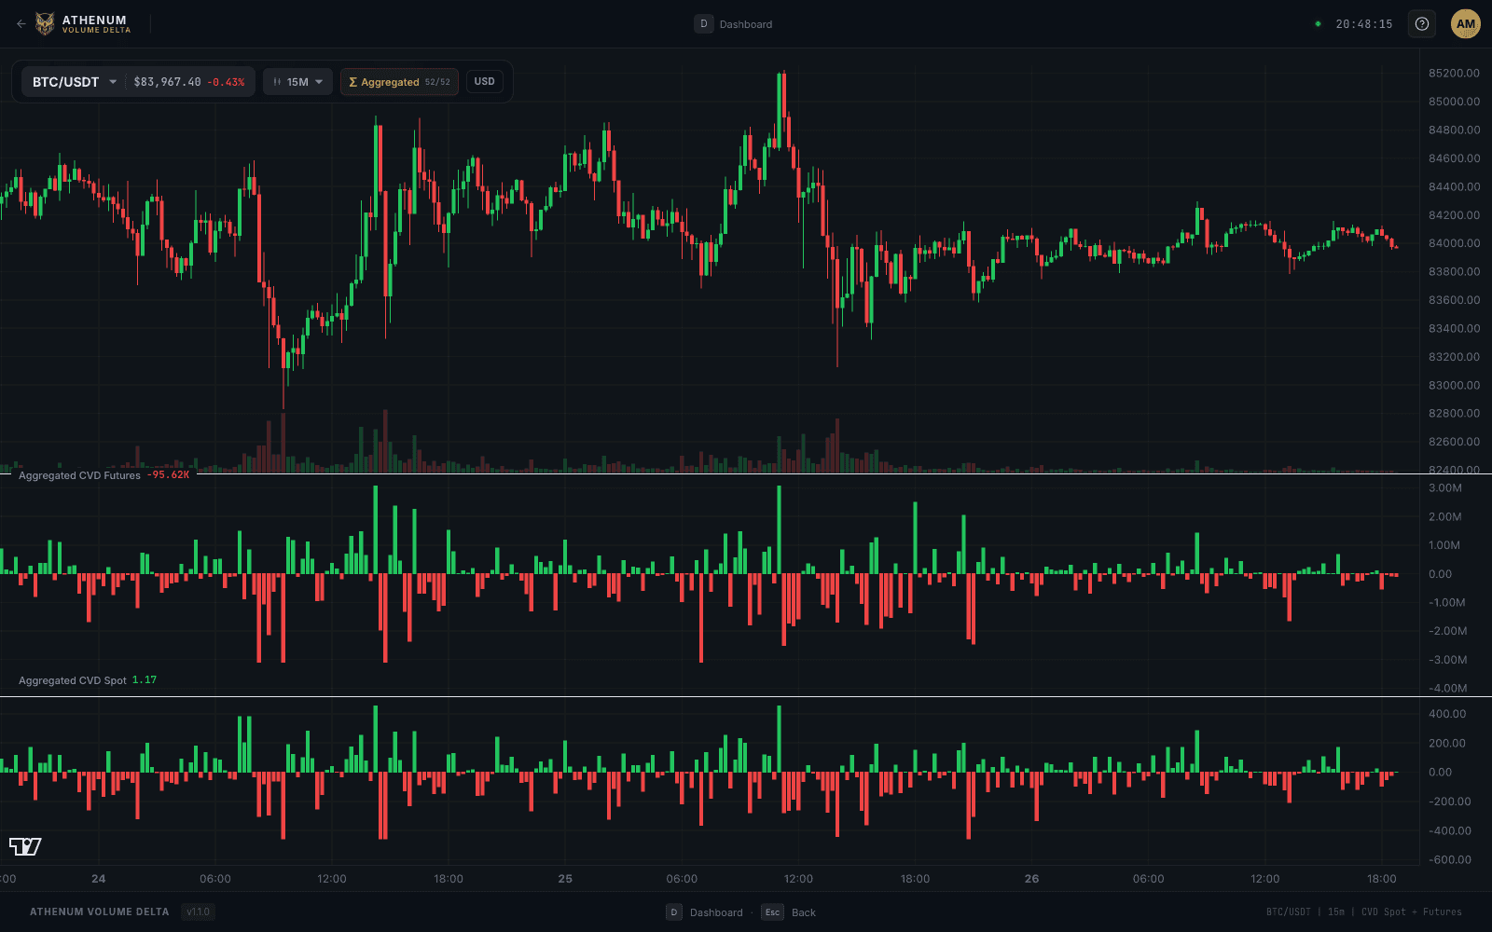Open the help question mark icon
This screenshot has width=1492, height=932.
coord(1422,24)
